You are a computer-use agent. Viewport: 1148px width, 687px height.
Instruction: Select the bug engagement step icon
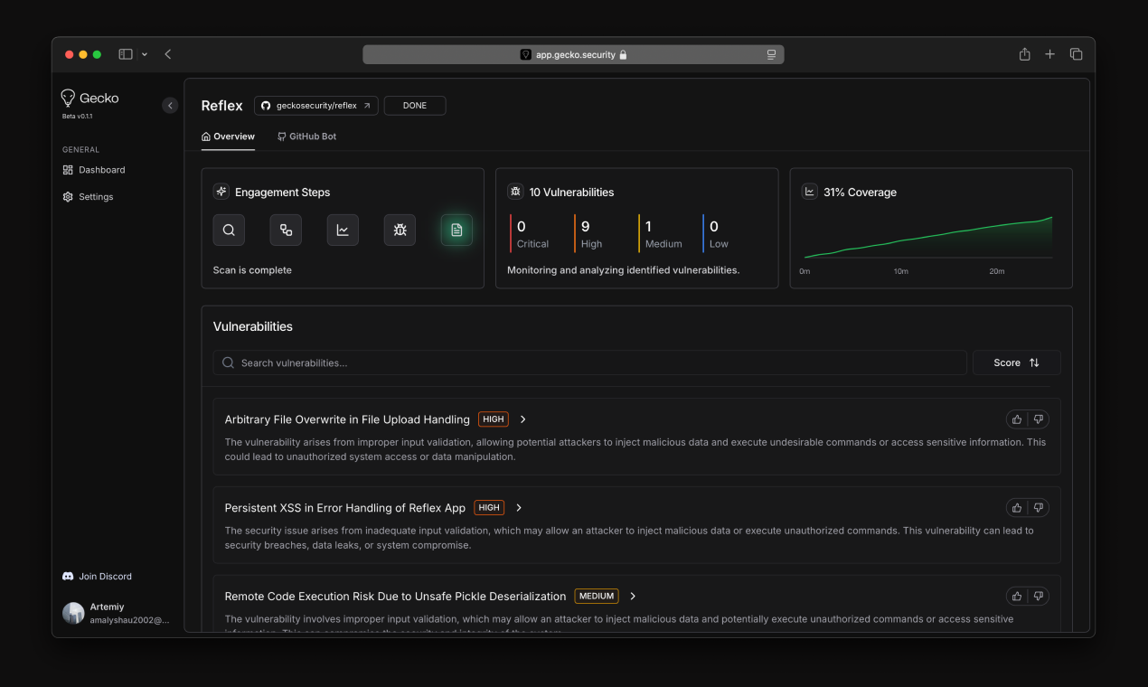click(400, 230)
